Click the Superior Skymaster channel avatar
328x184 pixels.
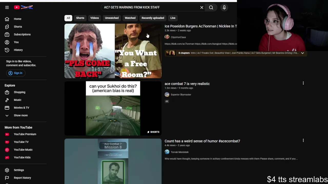pos(167,95)
